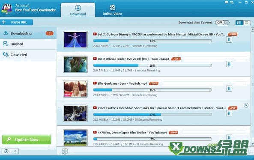This screenshot has height=160, width=254.
Task: Click the register key icon in title bar
Action: [x=232, y=3]
